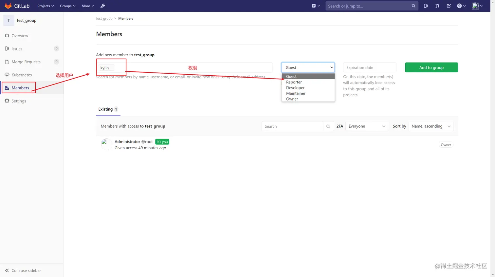Click the Owner role badge for Administrator
The height and width of the screenshot is (277, 495).
[x=446, y=145]
